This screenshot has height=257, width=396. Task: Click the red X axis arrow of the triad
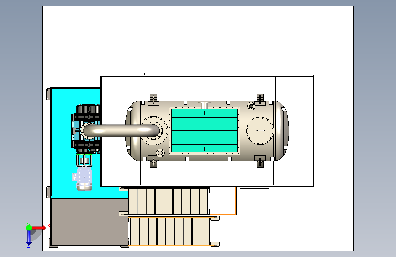tap(38, 228)
